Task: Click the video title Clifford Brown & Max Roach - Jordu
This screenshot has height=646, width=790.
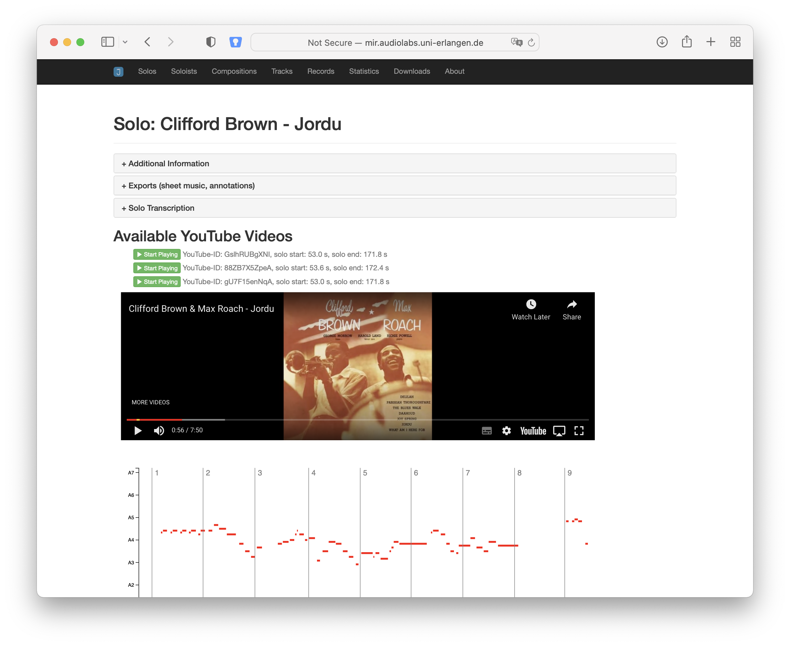Action: [x=201, y=309]
